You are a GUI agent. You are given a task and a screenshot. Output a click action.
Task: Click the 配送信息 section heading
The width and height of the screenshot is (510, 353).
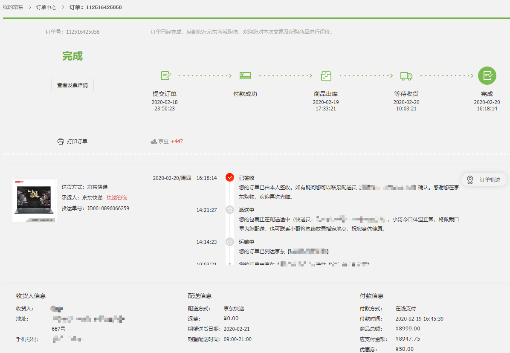click(200, 296)
